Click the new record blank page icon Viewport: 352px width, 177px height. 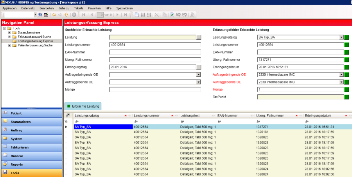[136, 14]
